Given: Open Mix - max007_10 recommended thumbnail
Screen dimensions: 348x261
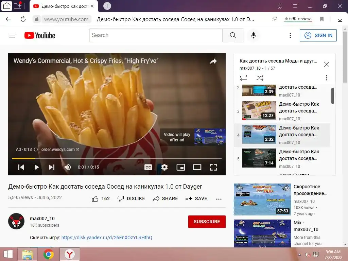Looking at the screenshot, I should pos(262,233).
